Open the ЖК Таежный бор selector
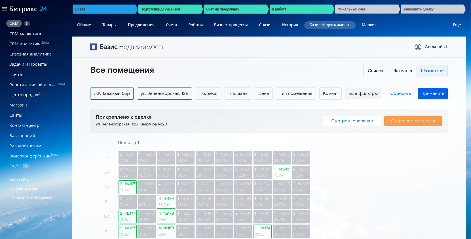471x239 pixels. (x=112, y=93)
